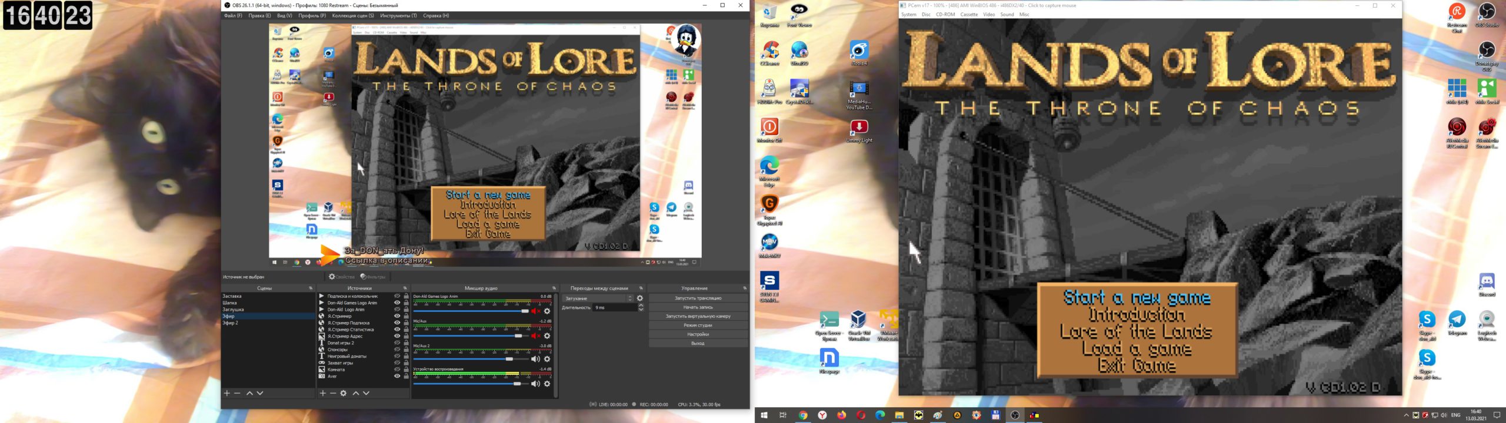Open Windows Start menu
The height and width of the screenshot is (423, 1506).
[x=764, y=415]
